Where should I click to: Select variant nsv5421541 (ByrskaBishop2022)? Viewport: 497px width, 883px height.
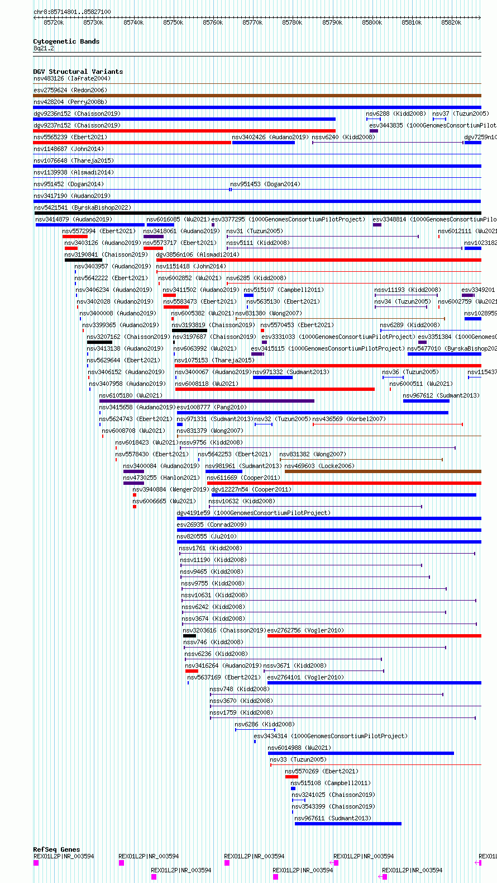83,207
